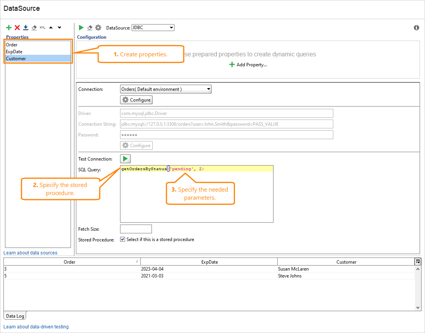Screen dimensions: 425x333
Task: Click the Fetch Size field
Action: pyautogui.click(x=136, y=229)
